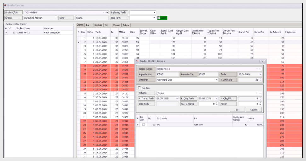Screen dimensions: 306x161
Task: Click the Üretici field Dursun Ali Mercan
Action: click(40, 18)
